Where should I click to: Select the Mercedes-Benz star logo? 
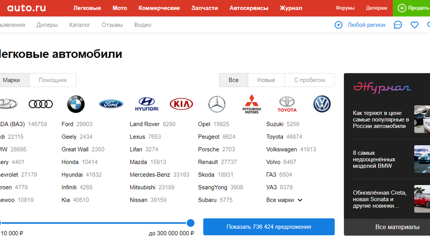pyautogui.click(x=217, y=104)
